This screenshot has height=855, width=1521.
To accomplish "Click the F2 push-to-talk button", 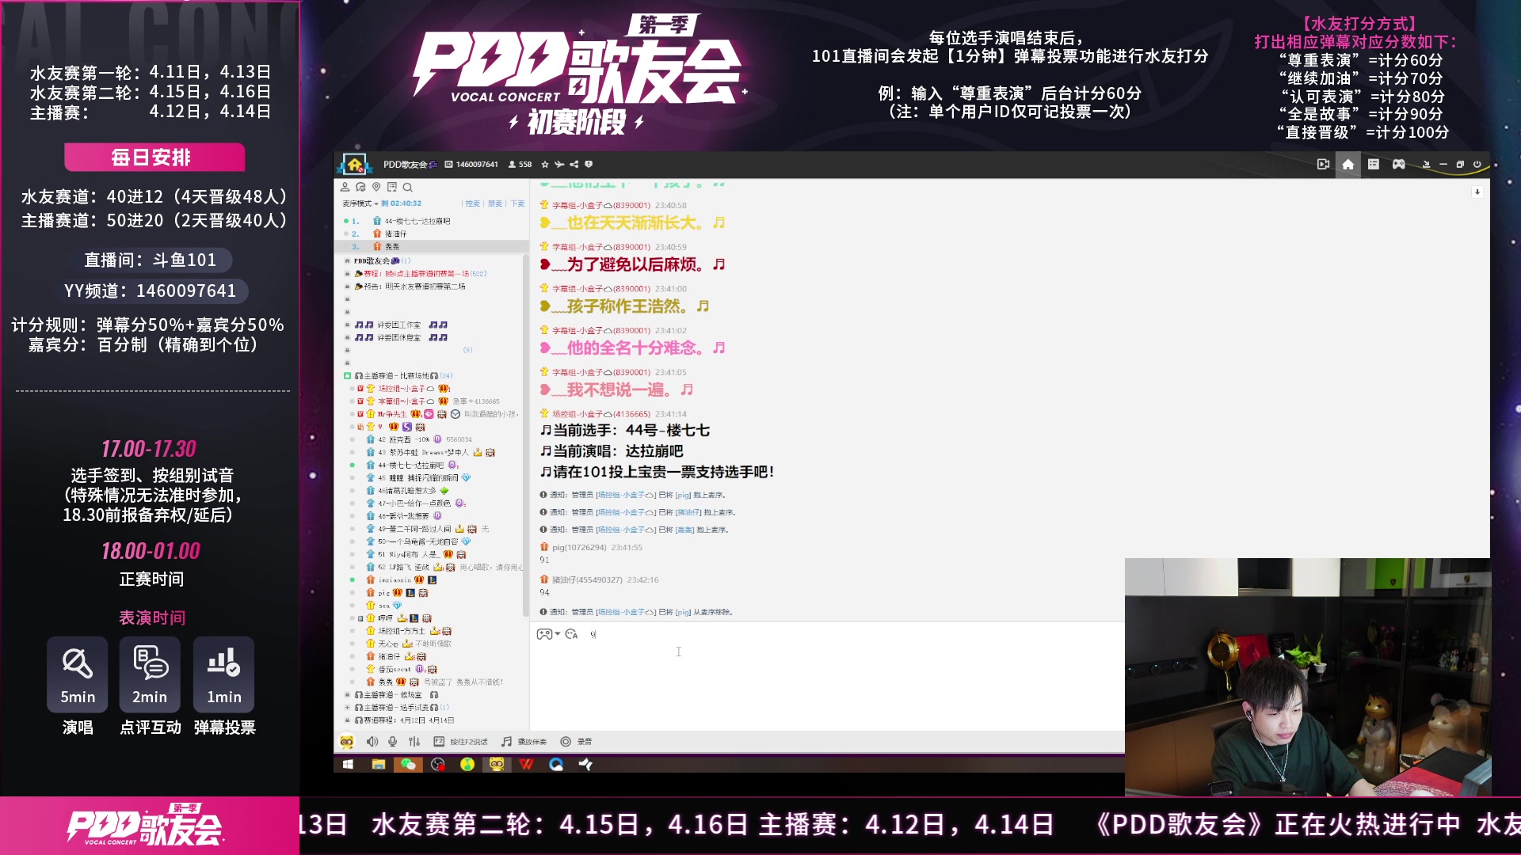I will 460,742.
